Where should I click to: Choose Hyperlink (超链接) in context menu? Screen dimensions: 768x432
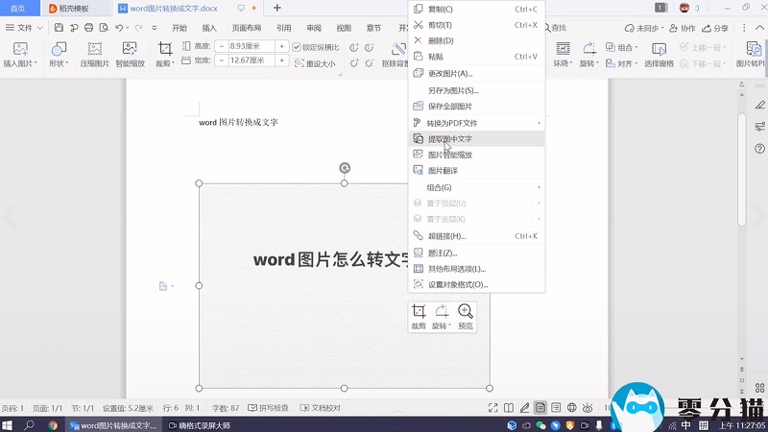point(476,236)
